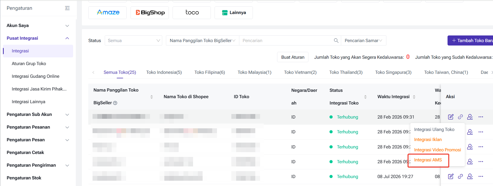Viewport: 493px width, 186px height.
Task: Open the Status Semua dropdown
Action: [133, 40]
